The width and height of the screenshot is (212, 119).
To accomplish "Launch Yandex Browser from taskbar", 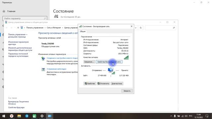I will coord(12,116).
